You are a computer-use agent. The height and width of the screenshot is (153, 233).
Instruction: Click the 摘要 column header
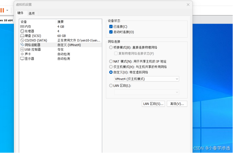pos(61,22)
